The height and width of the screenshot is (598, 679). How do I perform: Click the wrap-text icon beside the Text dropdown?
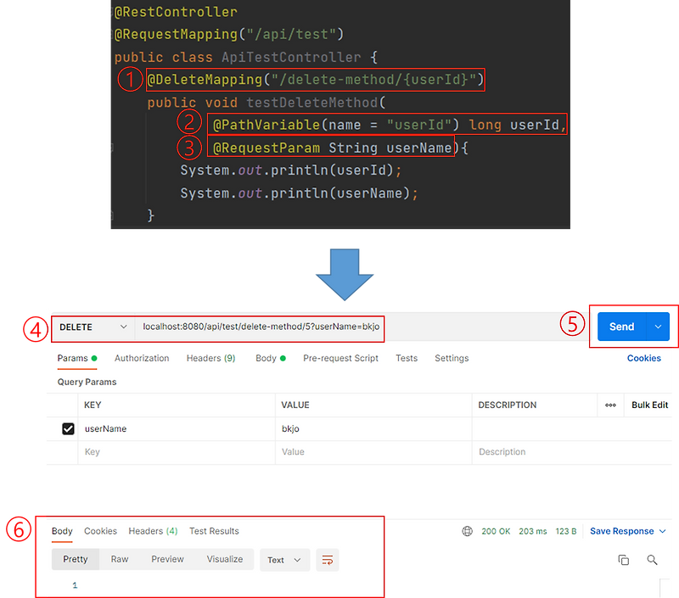pos(328,560)
